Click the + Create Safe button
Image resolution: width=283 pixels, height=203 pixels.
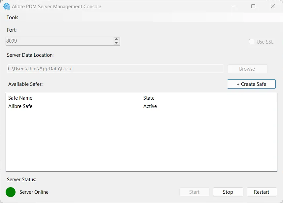251,84
